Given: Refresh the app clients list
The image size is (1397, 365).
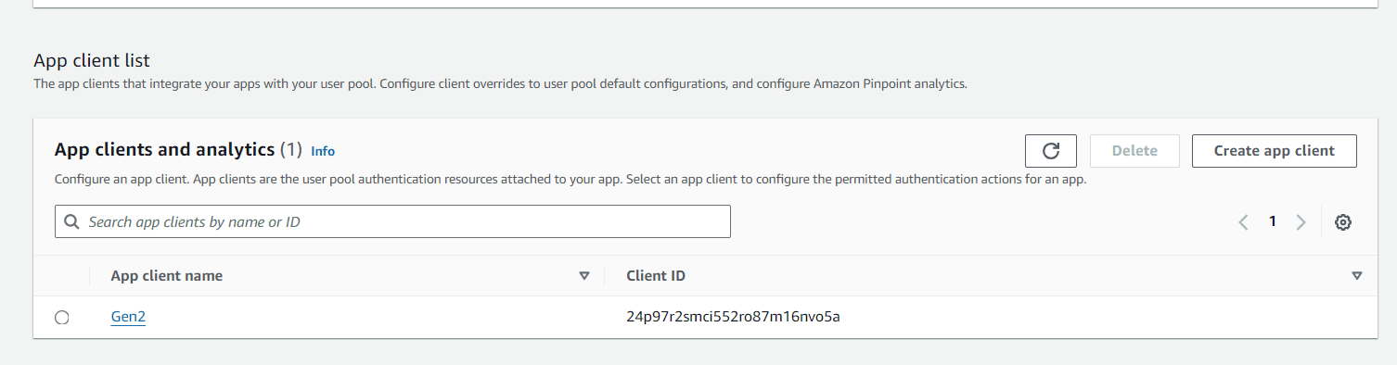Looking at the screenshot, I should point(1050,151).
